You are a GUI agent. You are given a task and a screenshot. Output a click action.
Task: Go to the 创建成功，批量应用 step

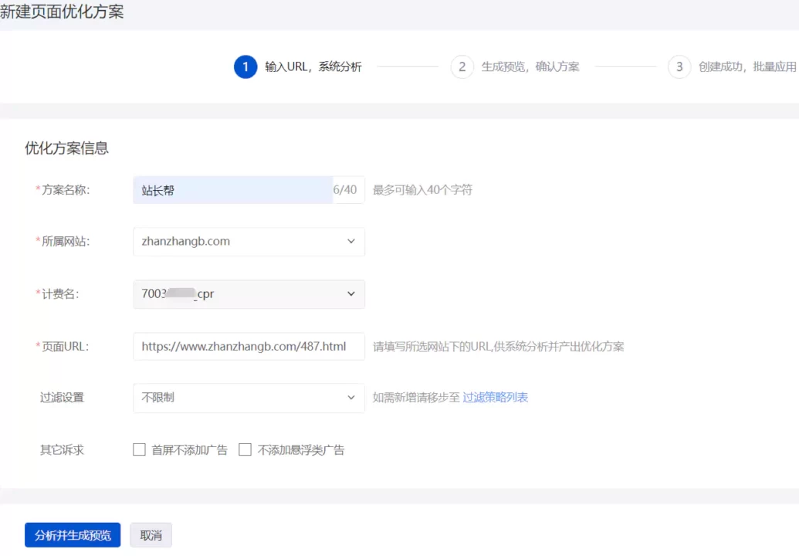tap(747, 67)
